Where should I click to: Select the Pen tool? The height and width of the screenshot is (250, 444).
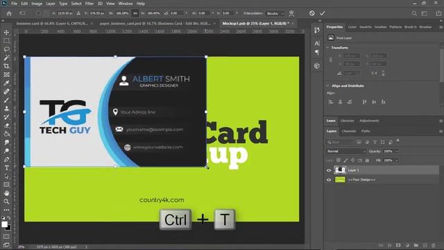(6, 160)
